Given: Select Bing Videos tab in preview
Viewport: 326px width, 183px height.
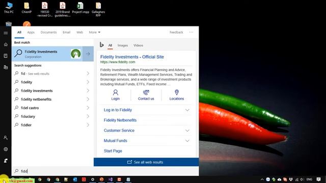Looking at the screenshot, I should click(x=138, y=45).
